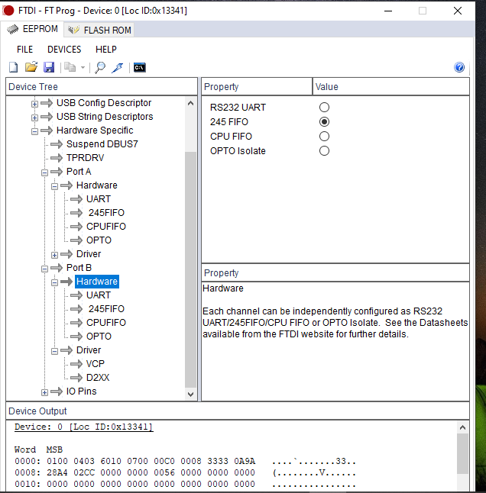Screen dimensions: 486x493
Task: Expand the IO Pins node
Action: click(44, 392)
